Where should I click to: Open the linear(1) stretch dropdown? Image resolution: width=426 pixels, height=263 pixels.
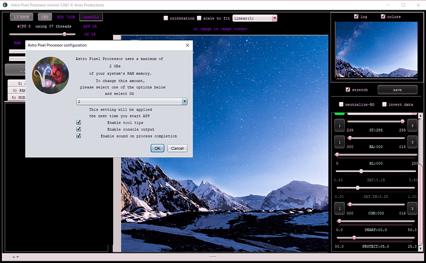[275, 18]
